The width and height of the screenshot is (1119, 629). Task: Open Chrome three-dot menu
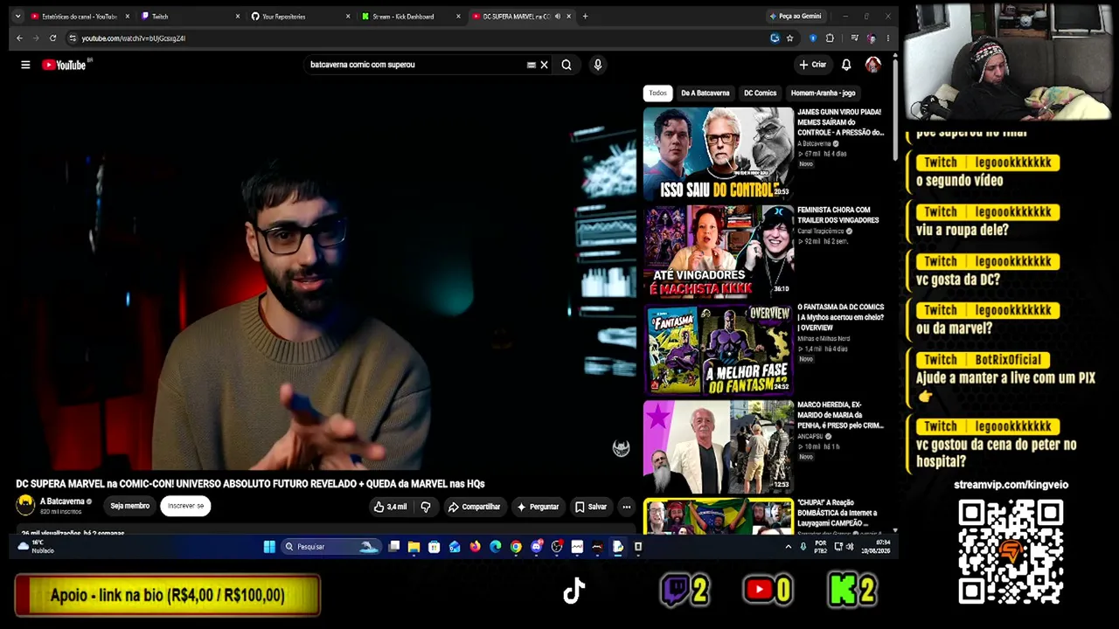point(887,38)
